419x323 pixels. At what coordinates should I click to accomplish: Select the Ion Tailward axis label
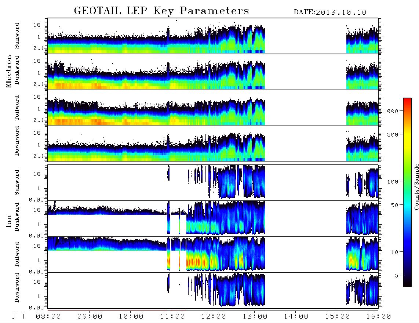[x=17, y=255]
